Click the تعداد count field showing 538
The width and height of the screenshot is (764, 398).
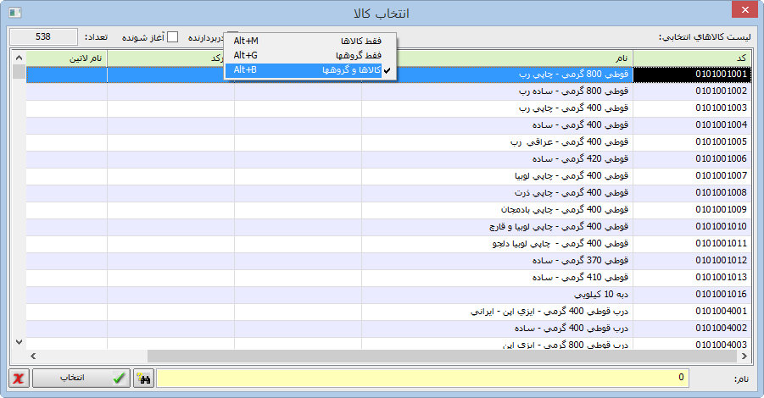point(43,37)
